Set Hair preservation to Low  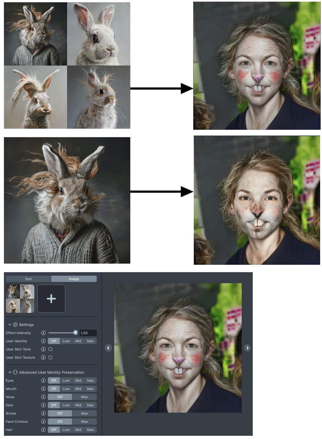66,430
